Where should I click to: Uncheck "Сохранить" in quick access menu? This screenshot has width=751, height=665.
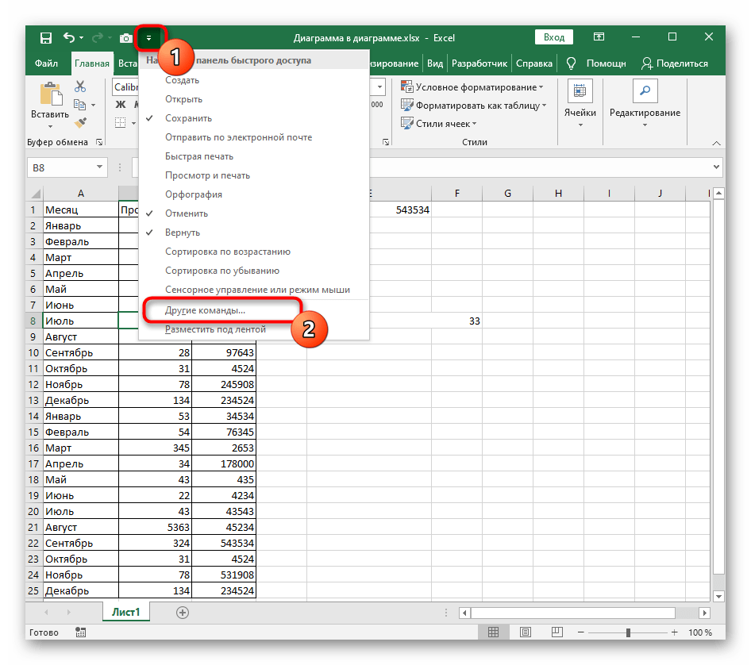pos(188,118)
